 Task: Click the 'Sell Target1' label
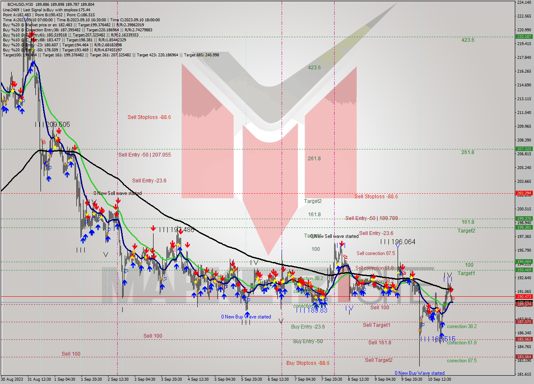pos(377,325)
